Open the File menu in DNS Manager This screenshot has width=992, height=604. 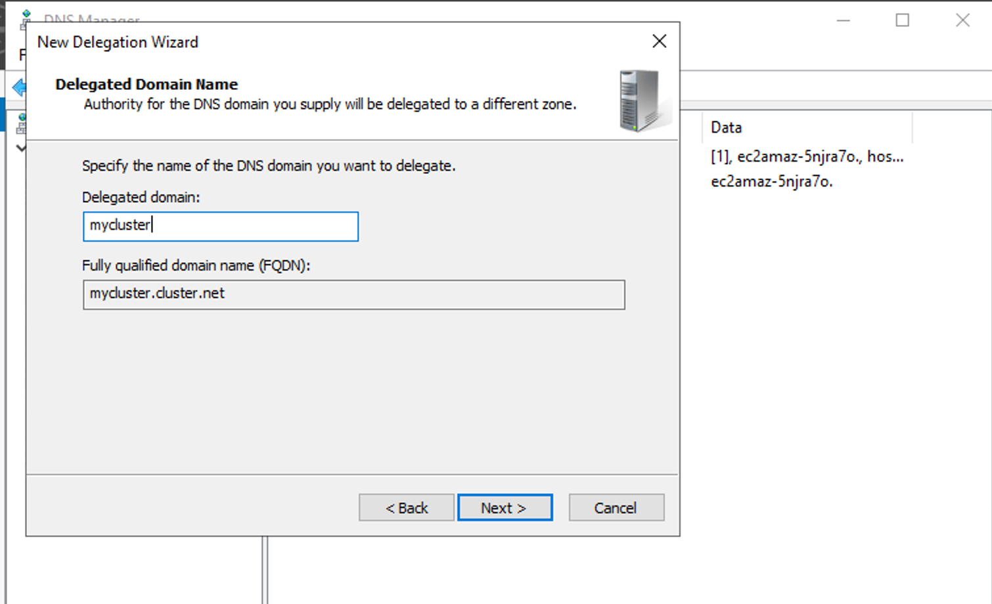(23, 55)
